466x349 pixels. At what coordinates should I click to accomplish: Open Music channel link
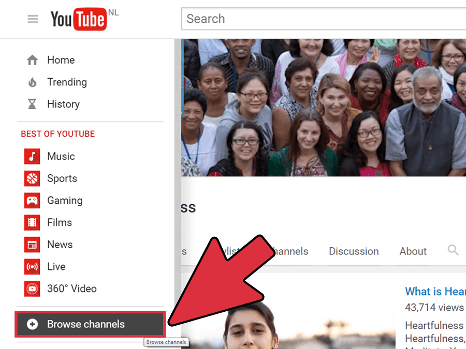[61, 156]
